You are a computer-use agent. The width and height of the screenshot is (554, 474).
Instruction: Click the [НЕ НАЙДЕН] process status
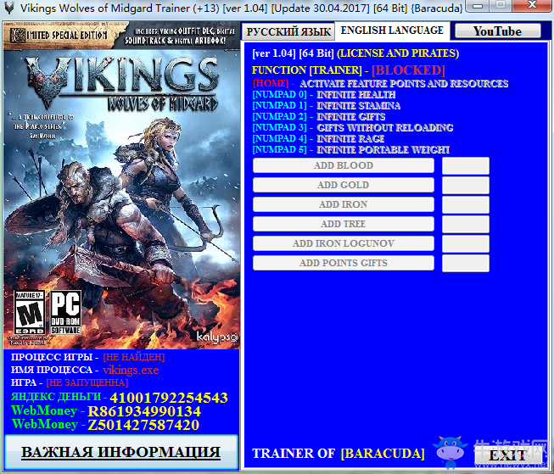(x=134, y=357)
